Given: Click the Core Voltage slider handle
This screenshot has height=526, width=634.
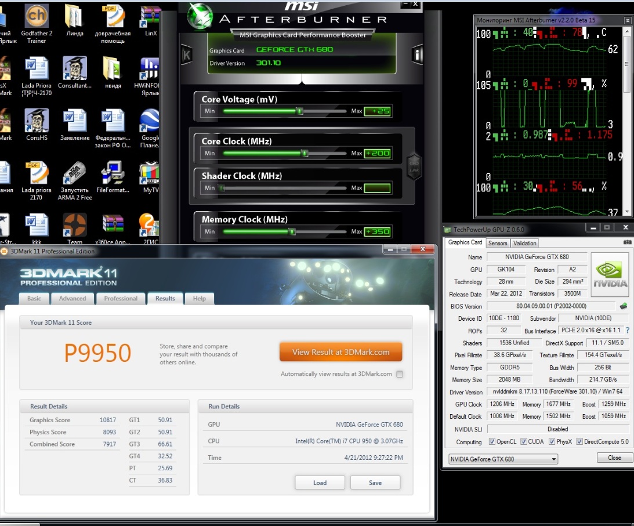Looking at the screenshot, I should point(300,111).
